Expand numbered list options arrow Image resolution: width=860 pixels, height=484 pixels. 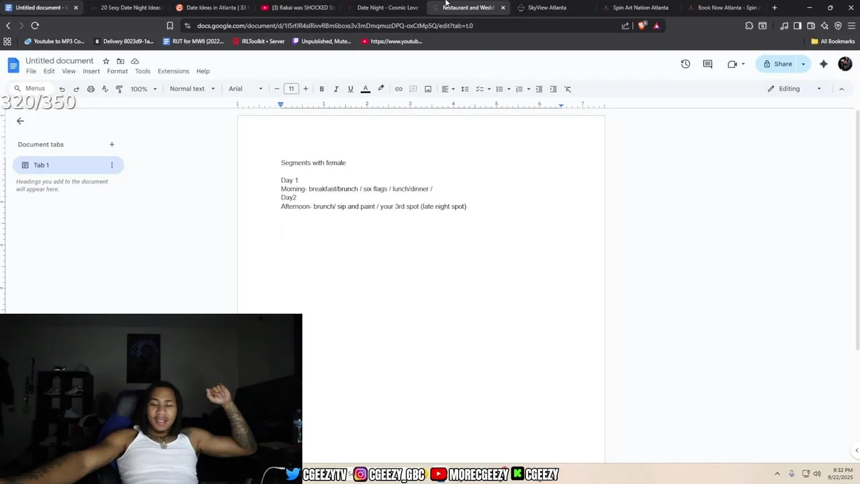point(529,89)
